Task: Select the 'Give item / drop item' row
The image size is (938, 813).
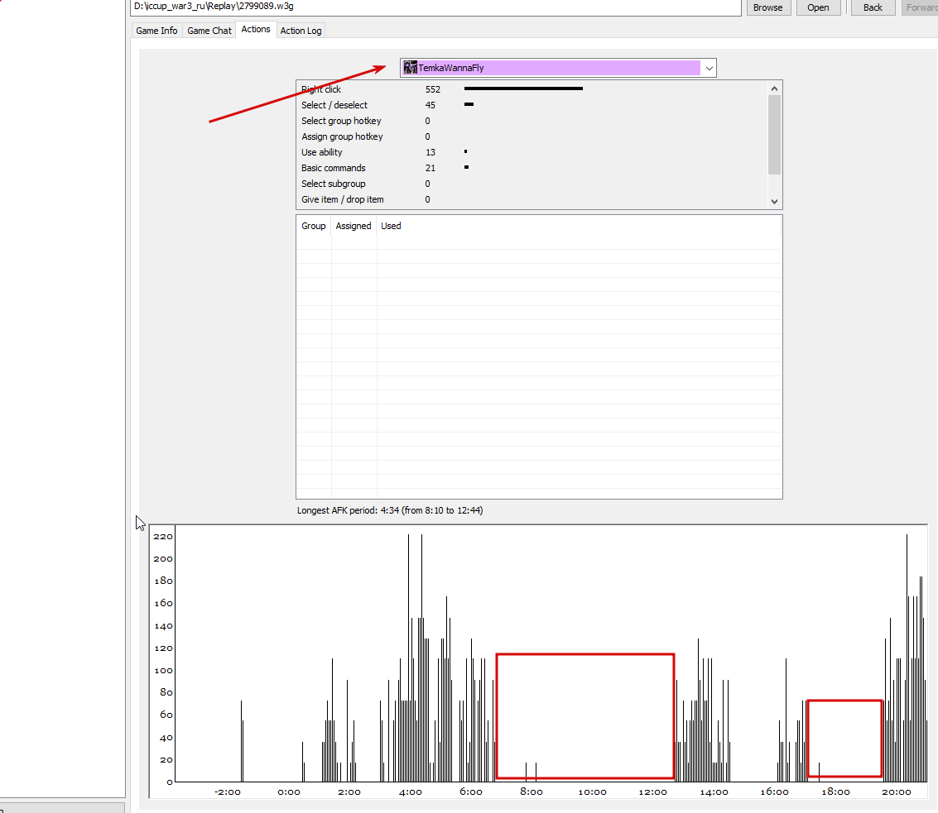Action: pyautogui.click(x=532, y=199)
